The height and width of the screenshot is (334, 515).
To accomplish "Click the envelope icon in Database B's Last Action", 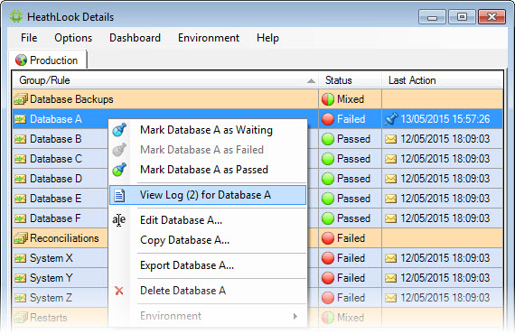I will point(390,139).
